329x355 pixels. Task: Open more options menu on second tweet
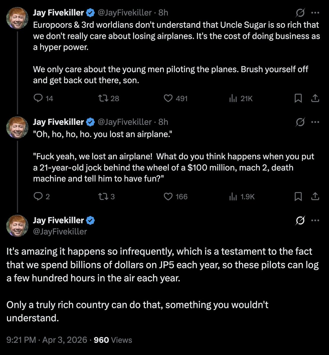315,122
